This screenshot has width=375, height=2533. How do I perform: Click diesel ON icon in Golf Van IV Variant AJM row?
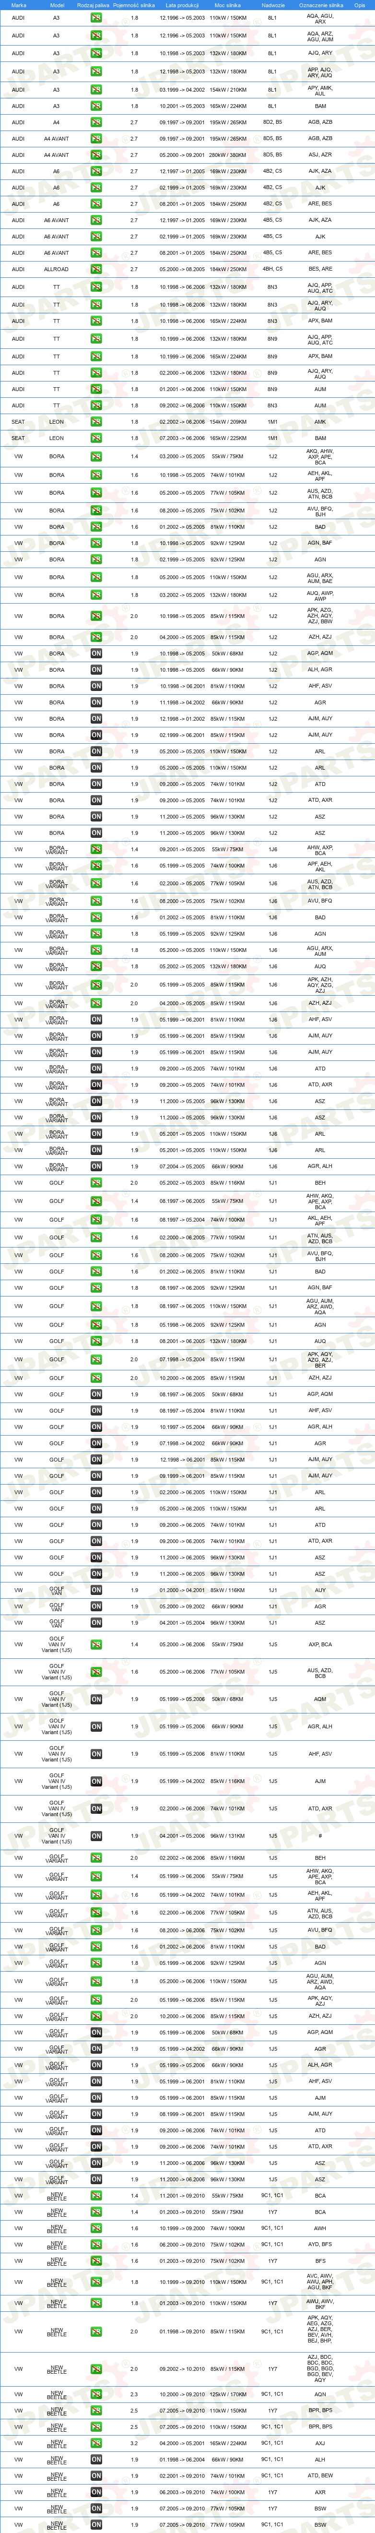point(96,1781)
